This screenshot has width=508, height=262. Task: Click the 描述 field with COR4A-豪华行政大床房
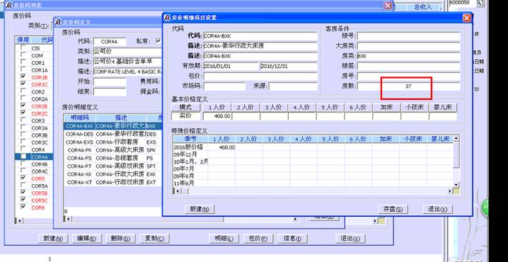(260, 46)
